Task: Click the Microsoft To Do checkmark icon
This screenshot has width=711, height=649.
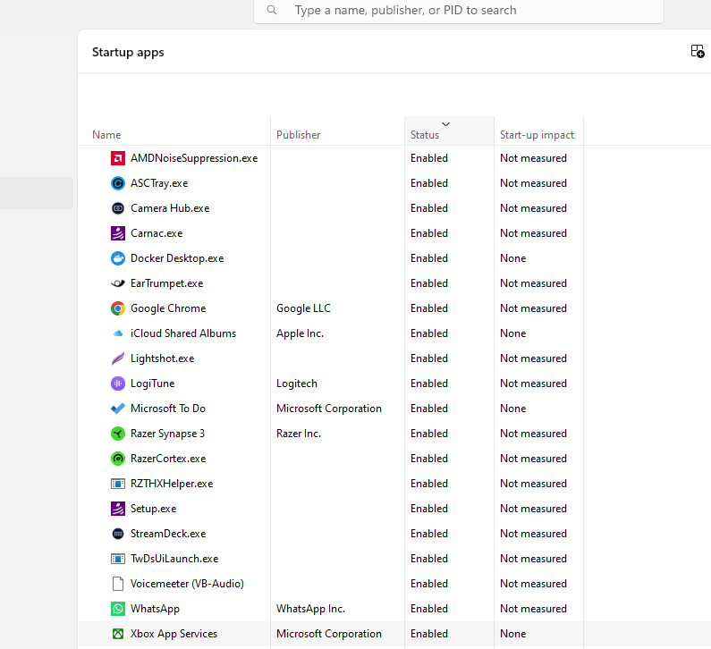Action: 118,409
